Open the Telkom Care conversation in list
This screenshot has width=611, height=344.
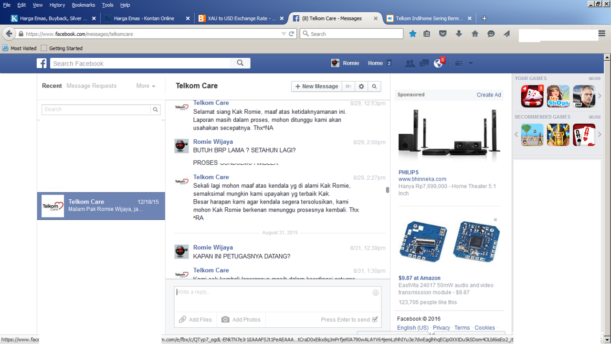(101, 206)
